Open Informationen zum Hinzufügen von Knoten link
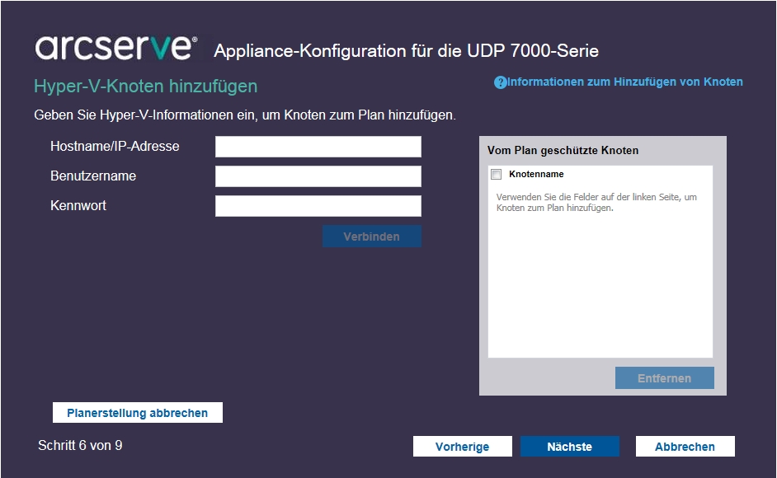 click(x=625, y=82)
